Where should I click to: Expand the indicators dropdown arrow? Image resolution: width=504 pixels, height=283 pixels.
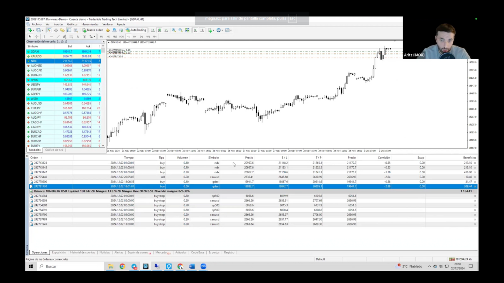[x=213, y=30]
